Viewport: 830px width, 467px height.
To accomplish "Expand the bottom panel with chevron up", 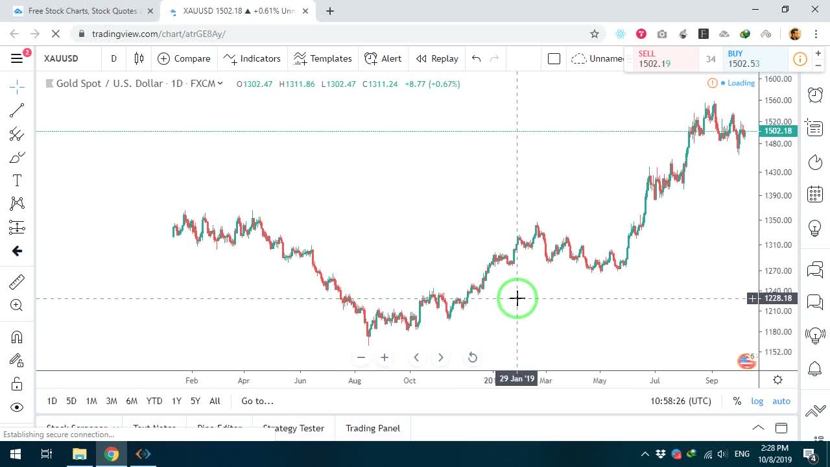I will coord(758,428).
